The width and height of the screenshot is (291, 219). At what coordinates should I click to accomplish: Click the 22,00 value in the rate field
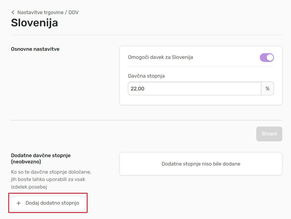pos(137,88)
